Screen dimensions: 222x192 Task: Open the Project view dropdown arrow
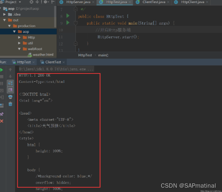pyautogui.click(x=20, y=2)
